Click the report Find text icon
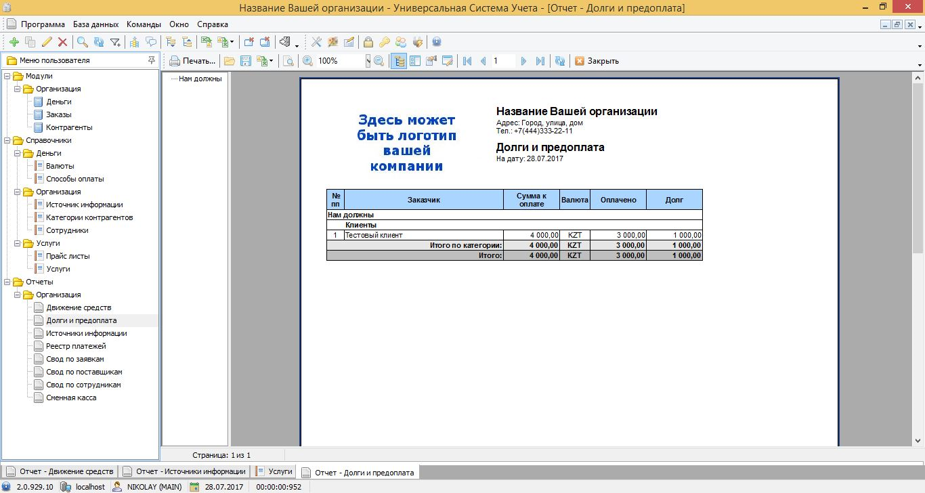 click(x=289, y=61)
